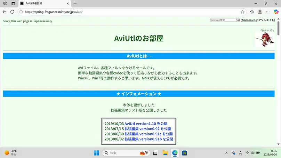Open Task View from the taskbar
The height and width of the screenshot is (158, 281).
[x=155, y=153]
